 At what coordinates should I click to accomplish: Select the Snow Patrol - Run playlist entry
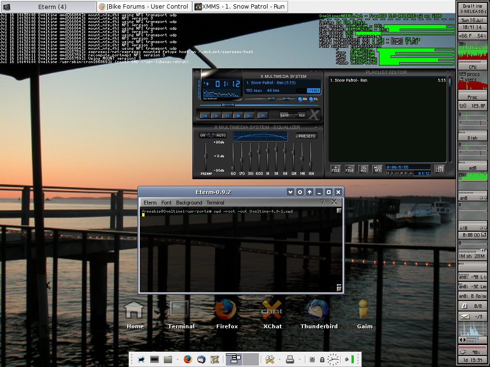pyautogui.click(x=388, y=80)
